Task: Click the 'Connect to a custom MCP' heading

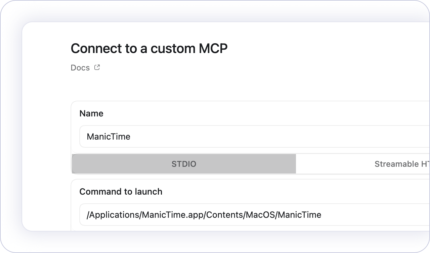Action: [149, 49]
